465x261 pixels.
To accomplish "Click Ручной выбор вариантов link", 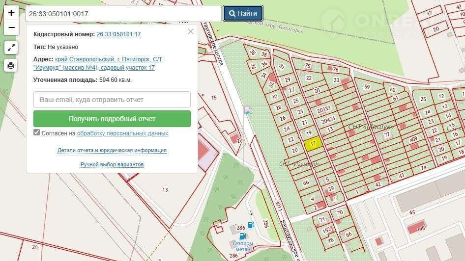I will [x=112, y=165].
